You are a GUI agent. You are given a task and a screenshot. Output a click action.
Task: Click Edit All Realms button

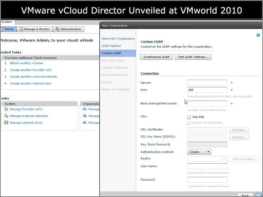point(245,159)
